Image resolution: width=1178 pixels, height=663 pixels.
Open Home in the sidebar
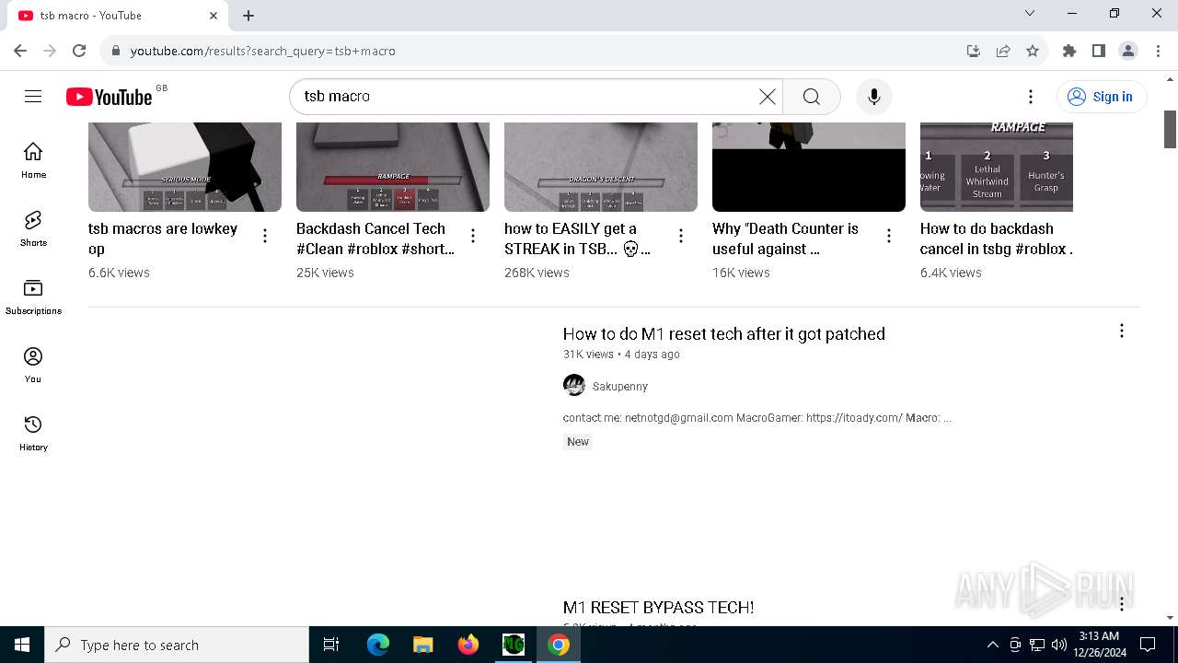(33, 160)
